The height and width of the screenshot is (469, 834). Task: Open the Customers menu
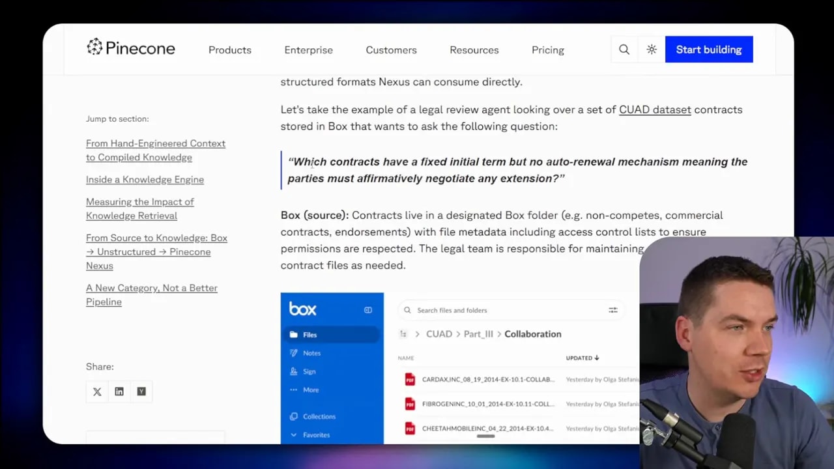(x=392, y=50)
